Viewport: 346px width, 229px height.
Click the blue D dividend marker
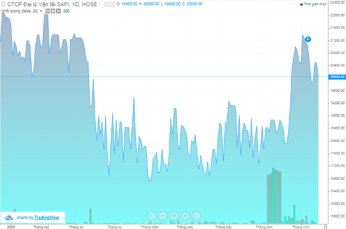point(308,39)
